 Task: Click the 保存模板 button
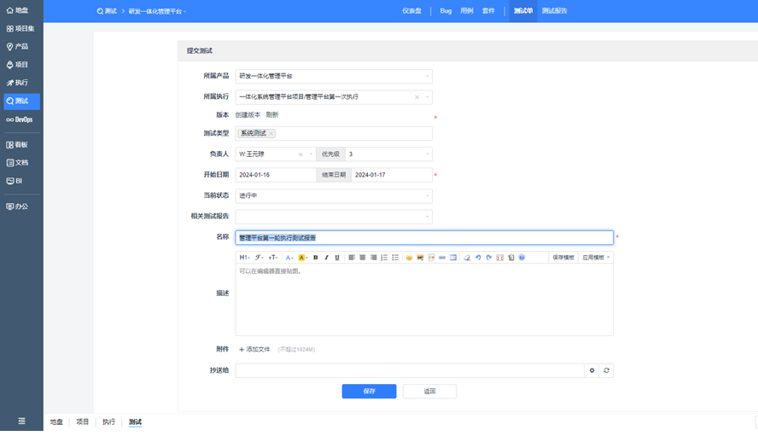[x=563, y=258]
